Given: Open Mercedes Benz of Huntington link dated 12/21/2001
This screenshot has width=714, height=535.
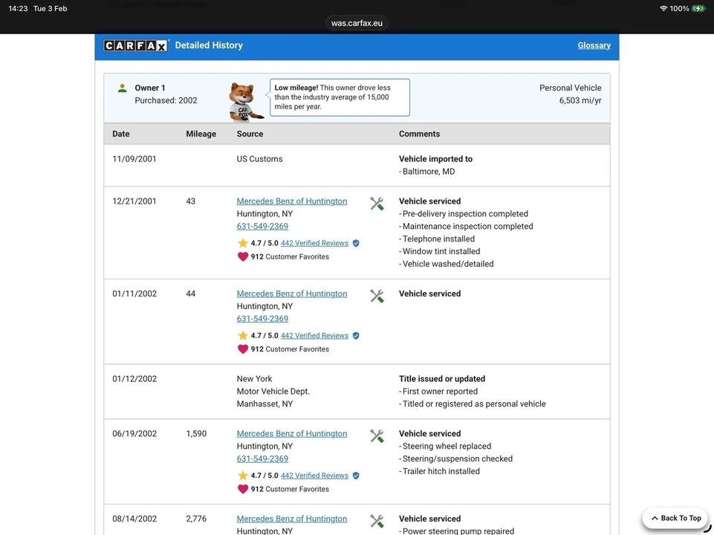Looking at the screenshot, I should click(x=291, y=201).
